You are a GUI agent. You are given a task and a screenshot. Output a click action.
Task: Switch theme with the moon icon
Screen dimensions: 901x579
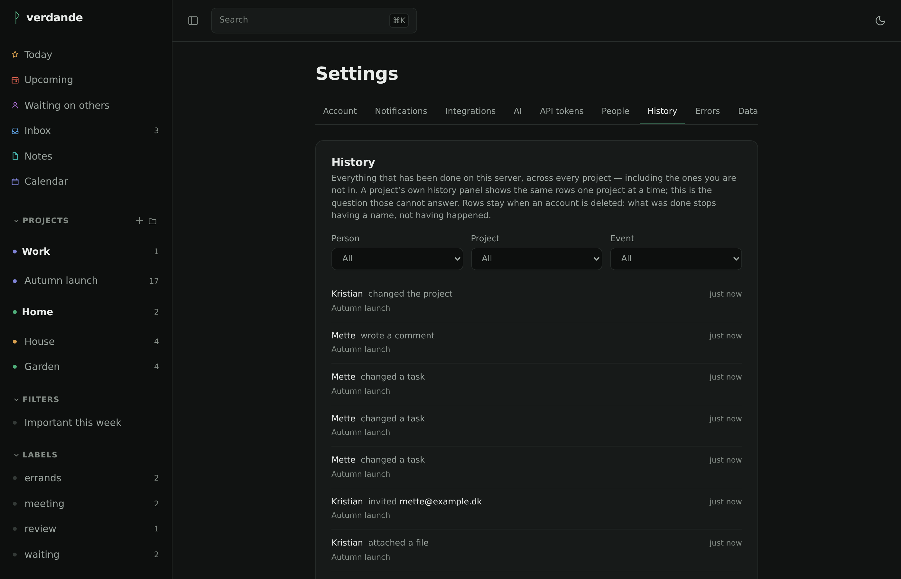pos(880,21)
